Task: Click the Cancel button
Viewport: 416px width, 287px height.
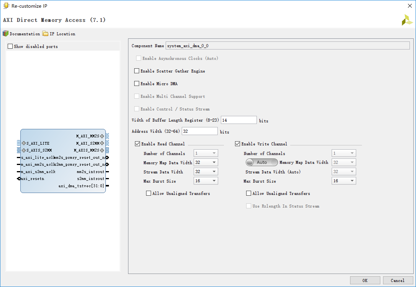Action: (398, 280)
